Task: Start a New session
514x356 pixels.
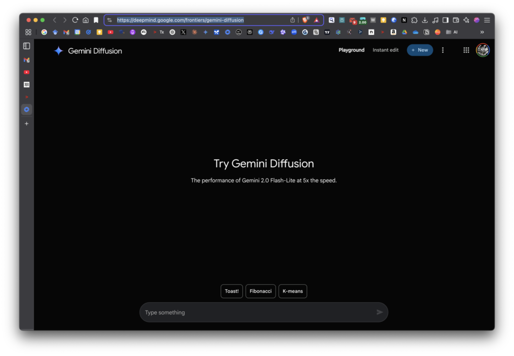Action: click(420, 50)
